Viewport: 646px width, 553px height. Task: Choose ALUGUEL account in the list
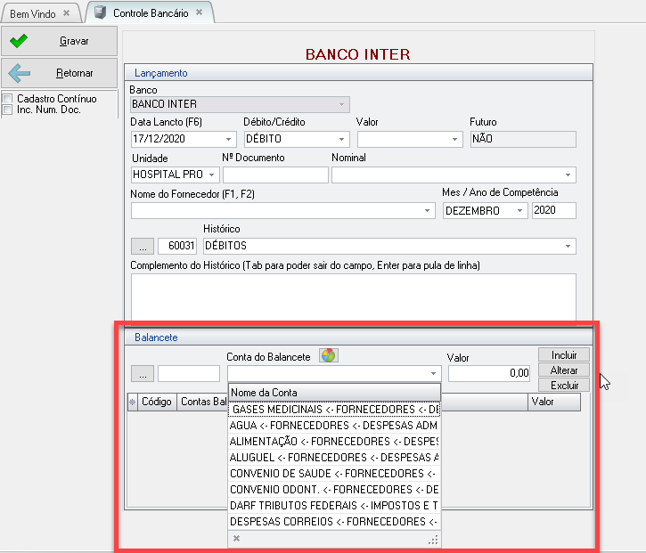pyautogui.click(x=334, y=457)
